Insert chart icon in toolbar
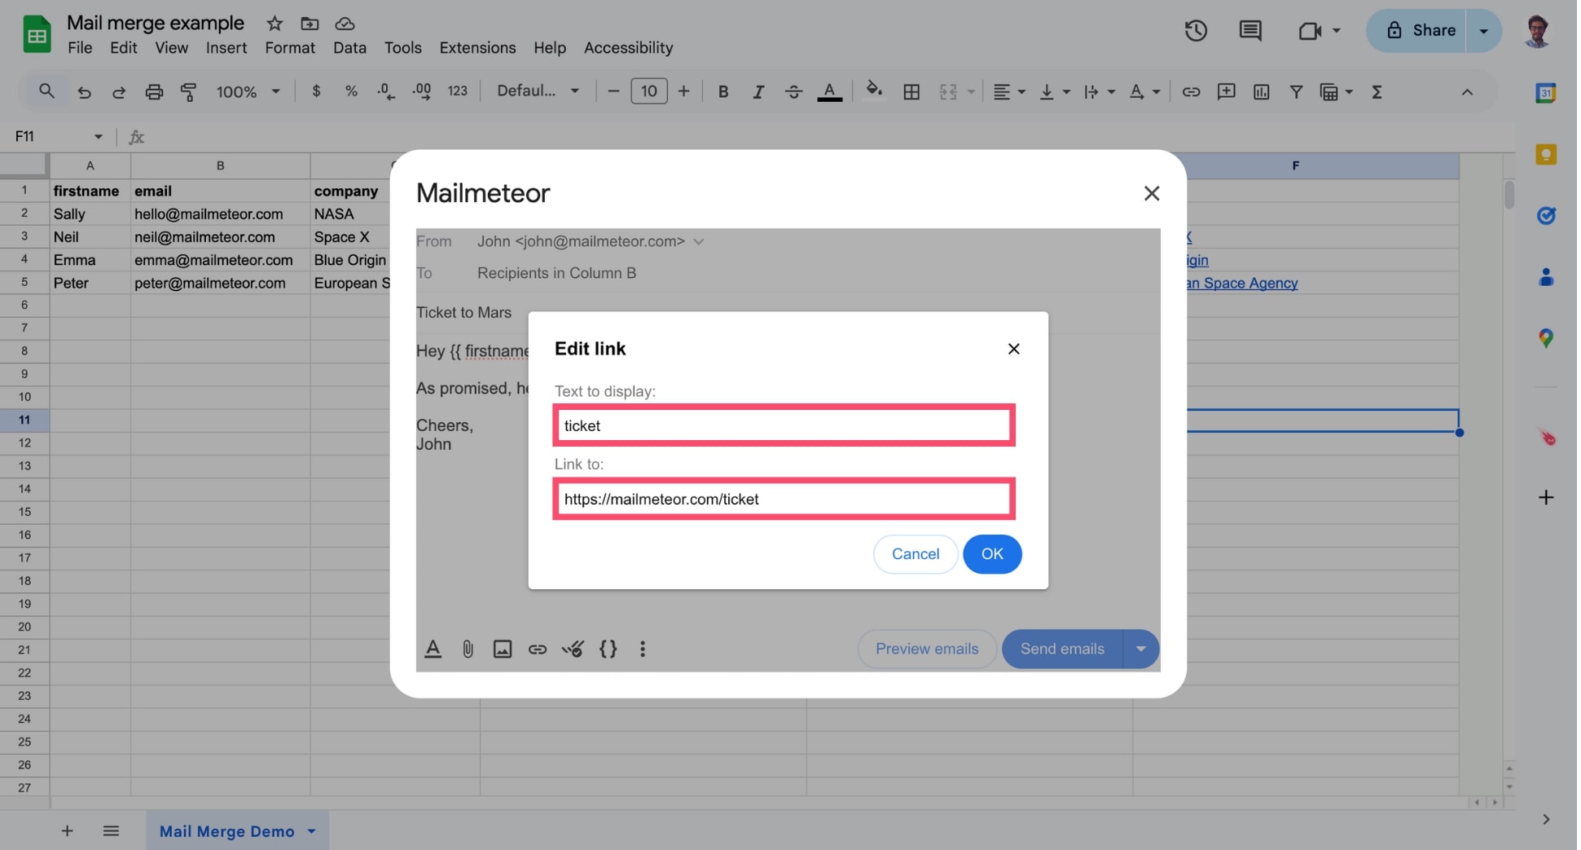Image resolution: width=1581 pixels, height=850 pixels. [1261, 92]
